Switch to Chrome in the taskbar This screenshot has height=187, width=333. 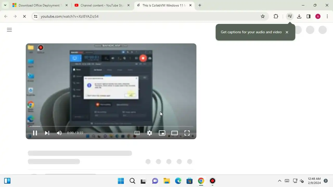pos(201,181)
